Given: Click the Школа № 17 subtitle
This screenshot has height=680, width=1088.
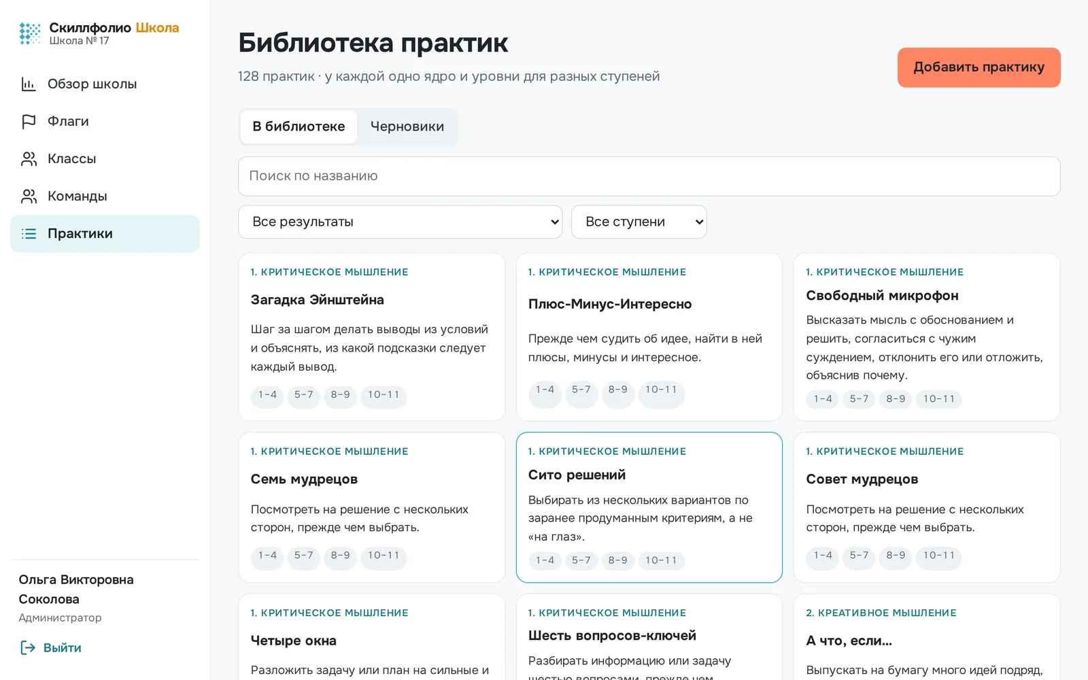Looking at the screenshot, I should pos(79,41).
